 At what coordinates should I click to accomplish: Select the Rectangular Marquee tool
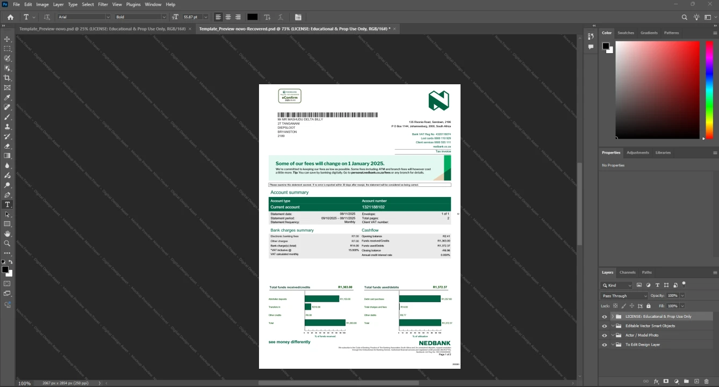pyautogui.click(x=8, y=49)
